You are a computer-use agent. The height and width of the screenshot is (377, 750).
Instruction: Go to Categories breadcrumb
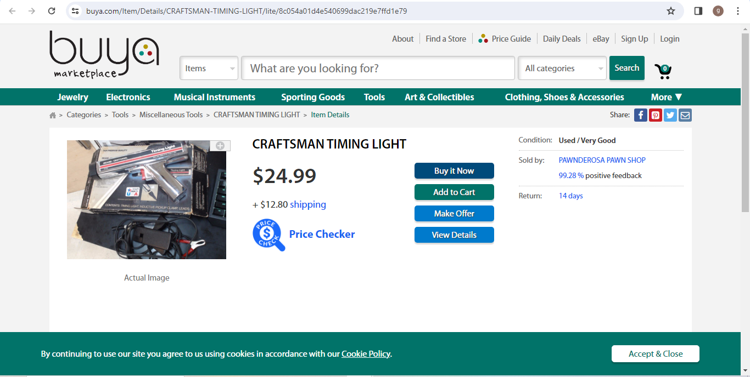[x=84, y=115]
